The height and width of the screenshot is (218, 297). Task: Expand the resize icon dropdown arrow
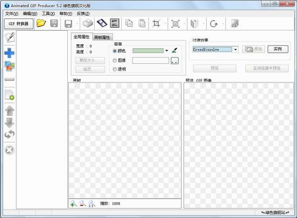[x=185, y=23]
